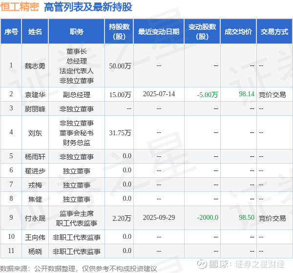Click the 雪球 logo icon
The width and height of the screenshot is (293, 273).
tap(202, 264)
